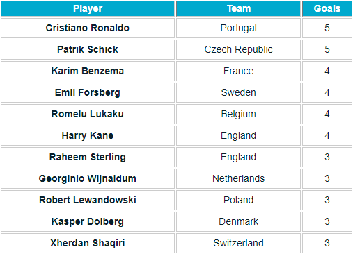This screenshot has height=254, width=353.
Task: Click the Switzerland team cell
Action: point(238,243)
